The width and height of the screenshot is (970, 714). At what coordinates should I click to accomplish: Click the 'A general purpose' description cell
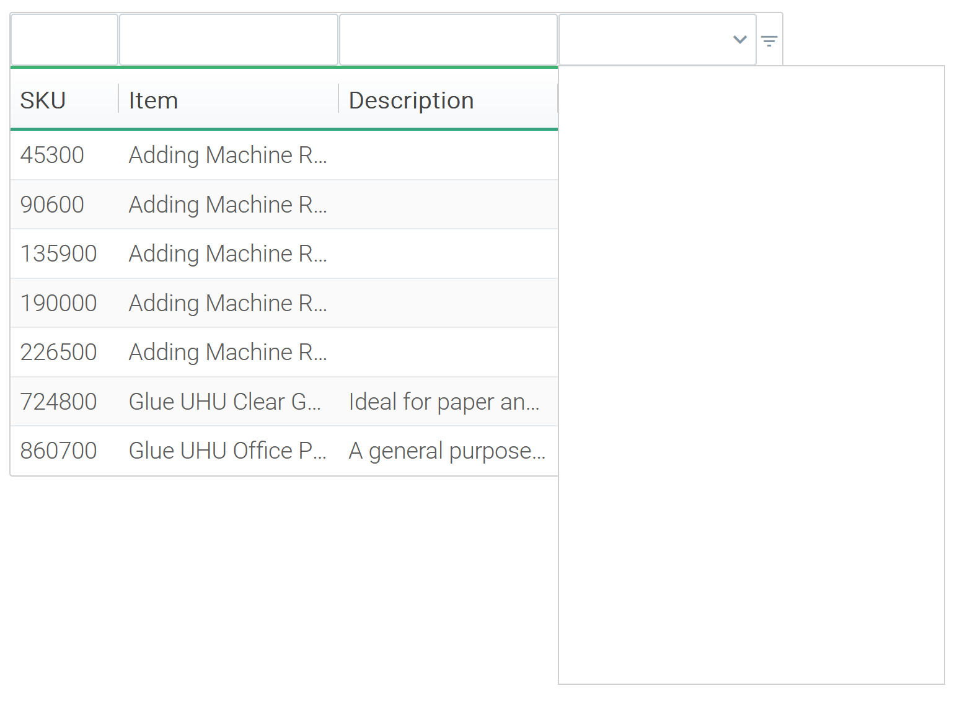coord(447,451)
